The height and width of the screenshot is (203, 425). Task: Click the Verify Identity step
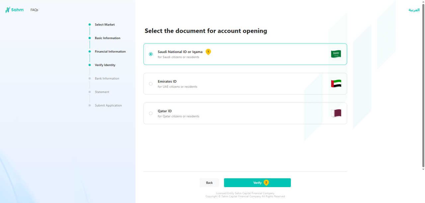[105, 65]
